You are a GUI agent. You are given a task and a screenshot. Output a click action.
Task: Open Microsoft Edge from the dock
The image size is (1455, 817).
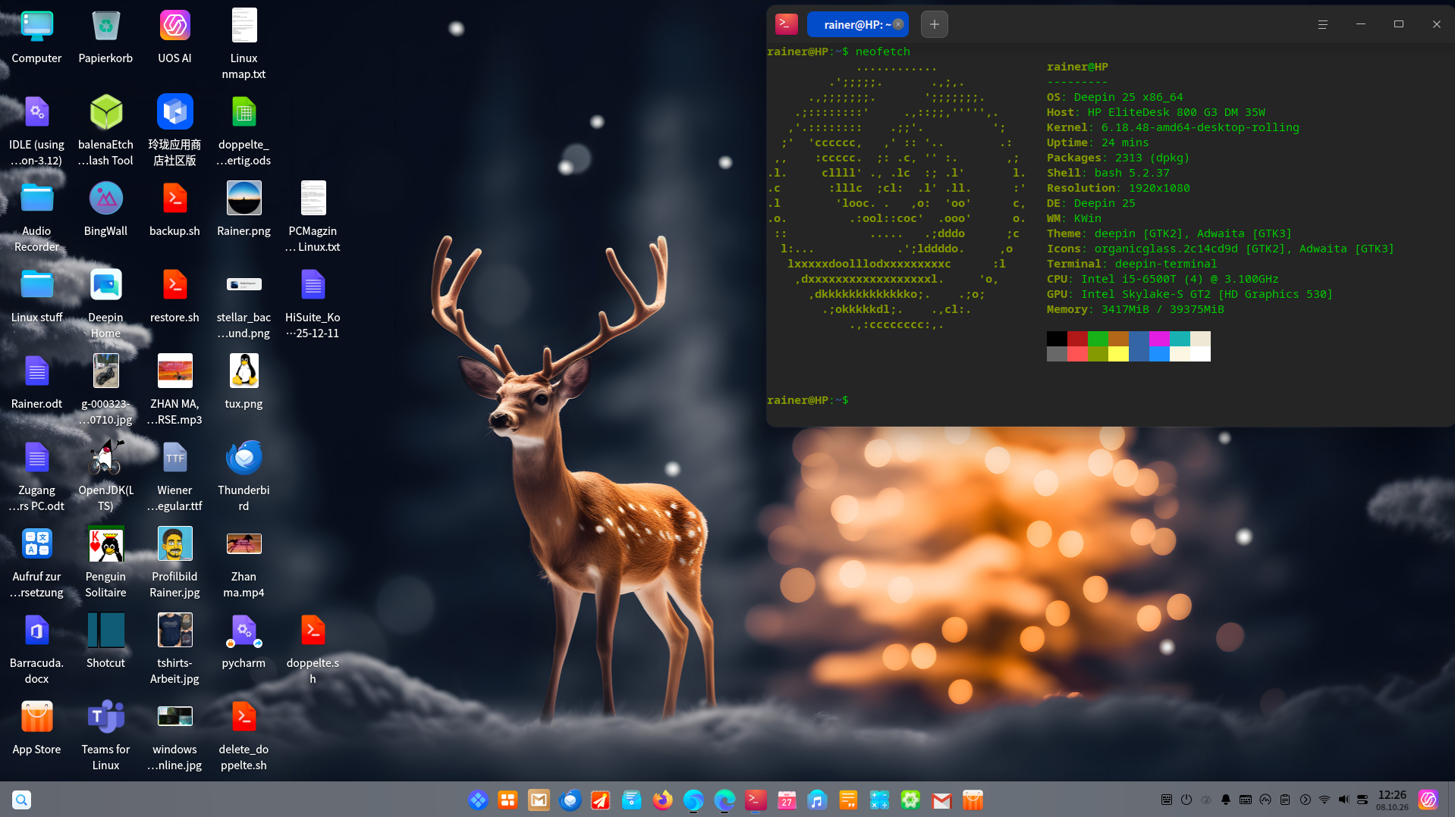coord(724,800)
